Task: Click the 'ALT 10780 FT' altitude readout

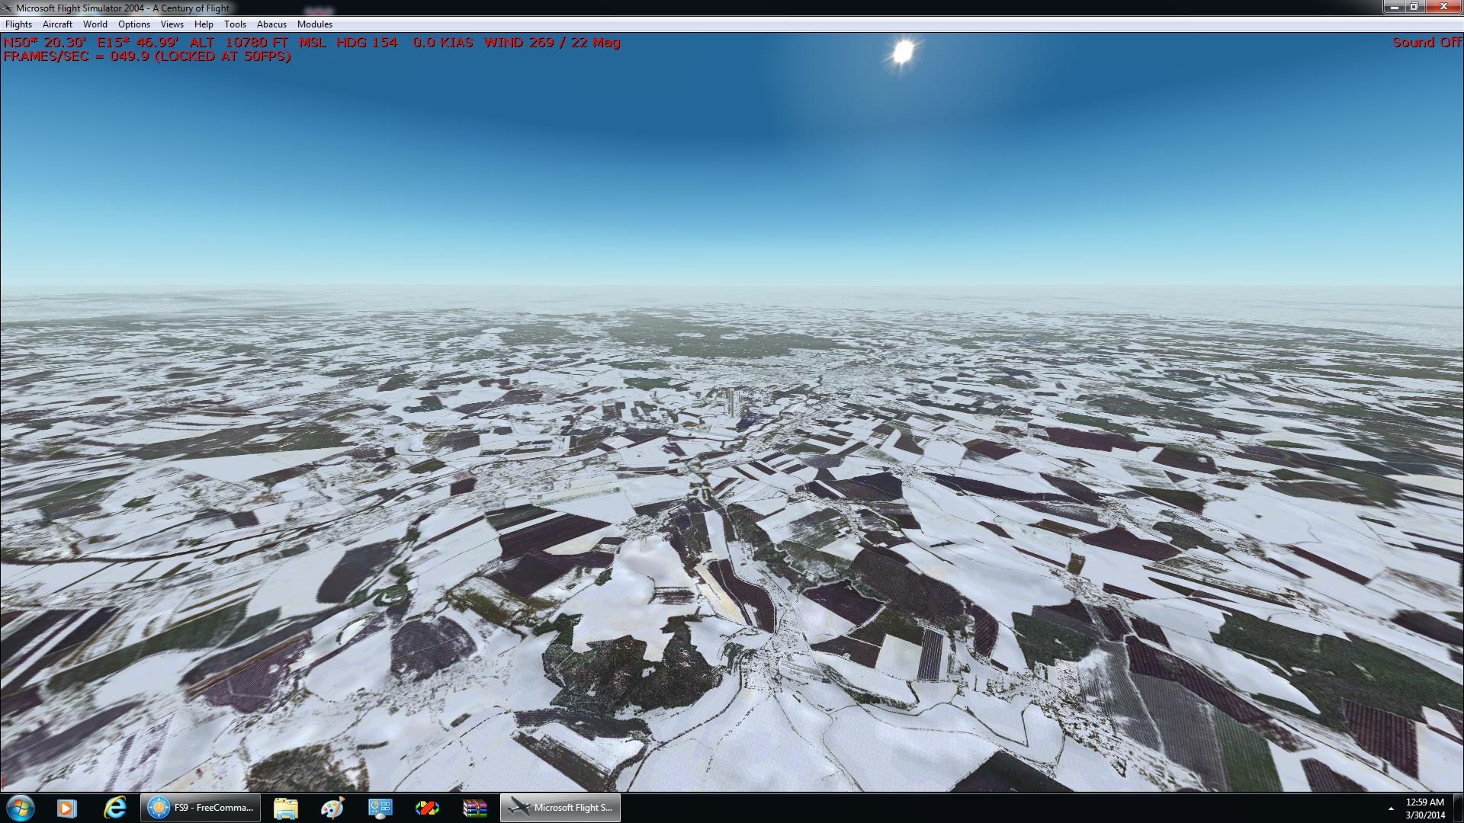Action: tap(239, 43)
